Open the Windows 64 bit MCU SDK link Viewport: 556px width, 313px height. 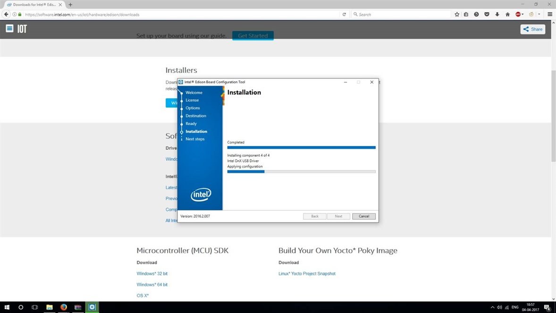point(152,285)
